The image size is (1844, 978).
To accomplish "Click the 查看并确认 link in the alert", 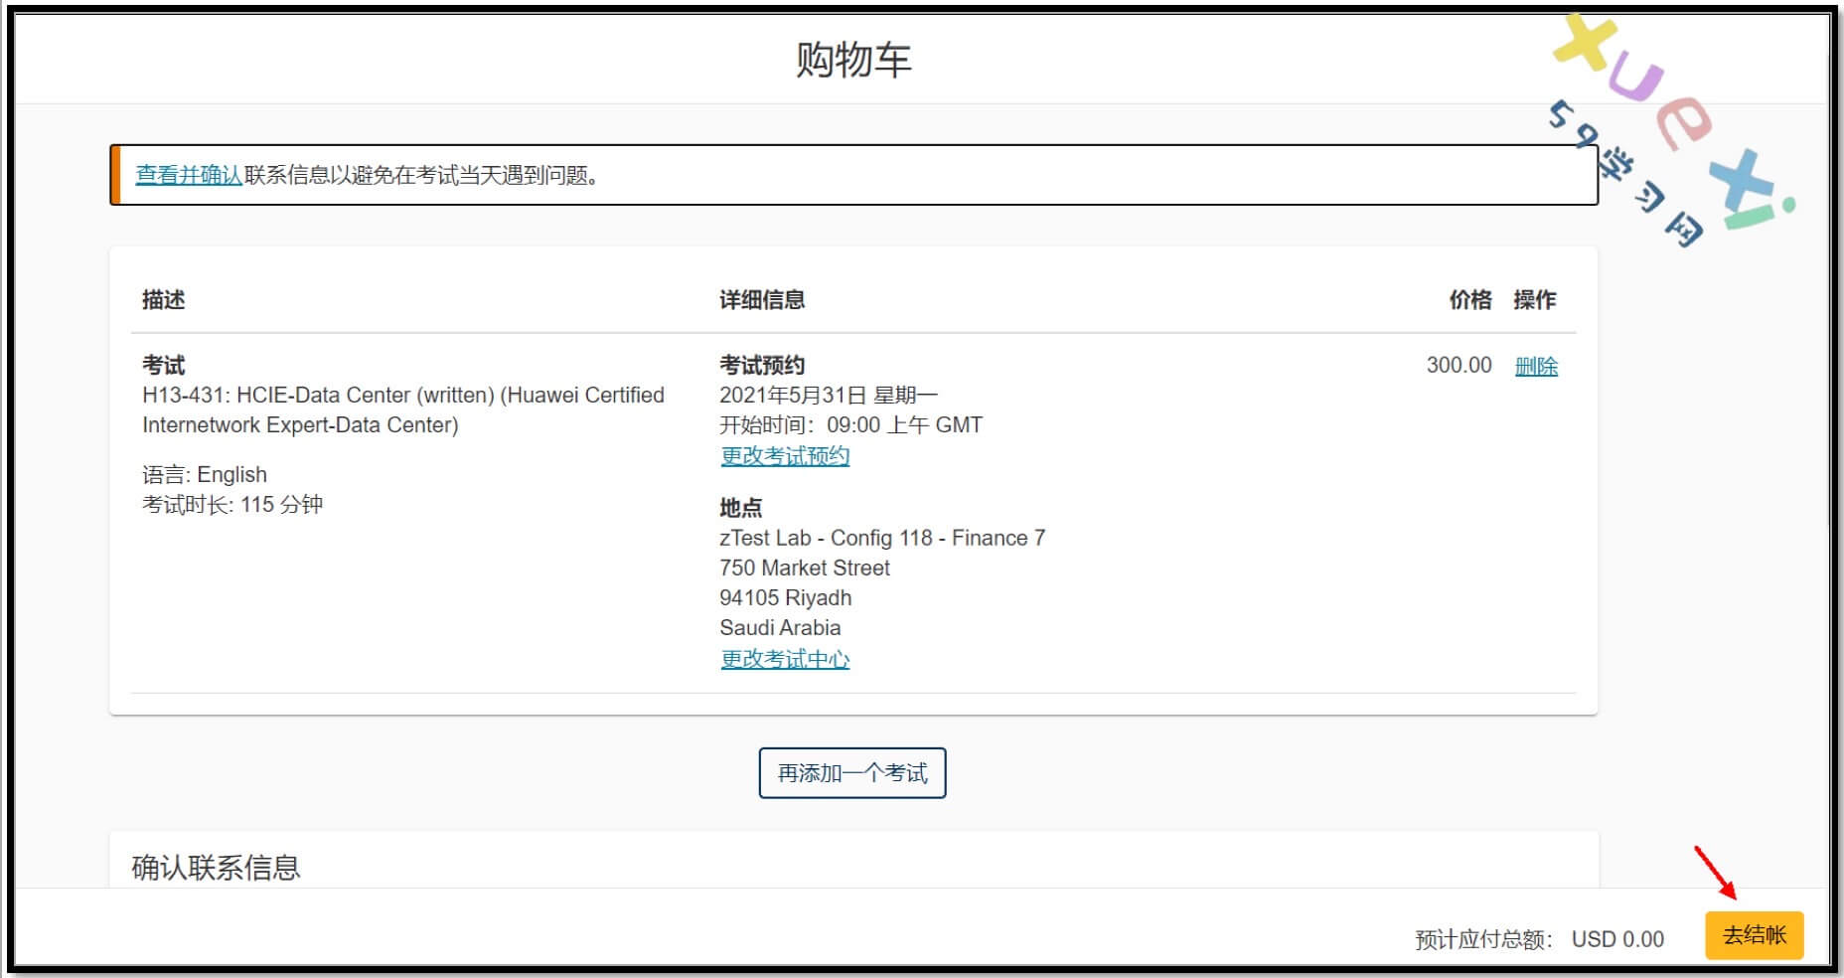I will click(x=189, y=175).
